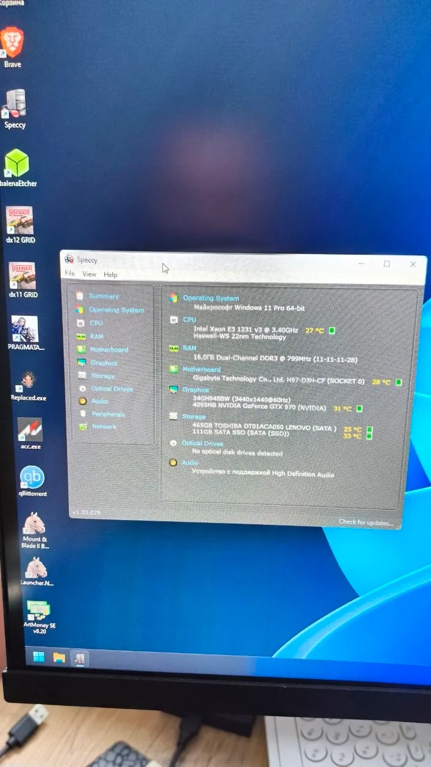Click the Speccy icon in the window title bar

pyautogui.click(x=69, y=259)
